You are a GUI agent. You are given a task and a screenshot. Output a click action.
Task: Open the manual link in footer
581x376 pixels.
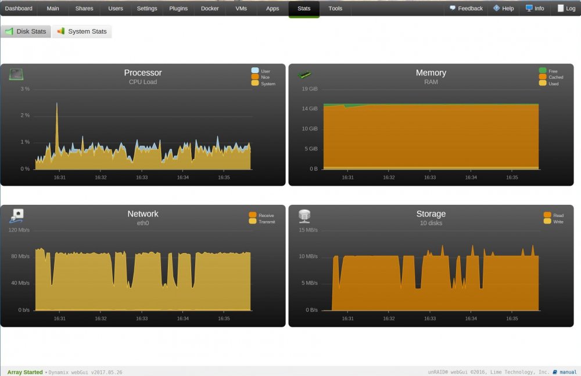(x=568, y=372)
